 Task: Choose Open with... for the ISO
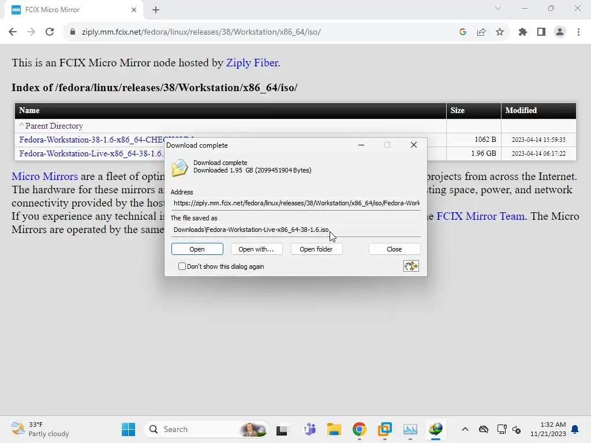coord(256,249)
